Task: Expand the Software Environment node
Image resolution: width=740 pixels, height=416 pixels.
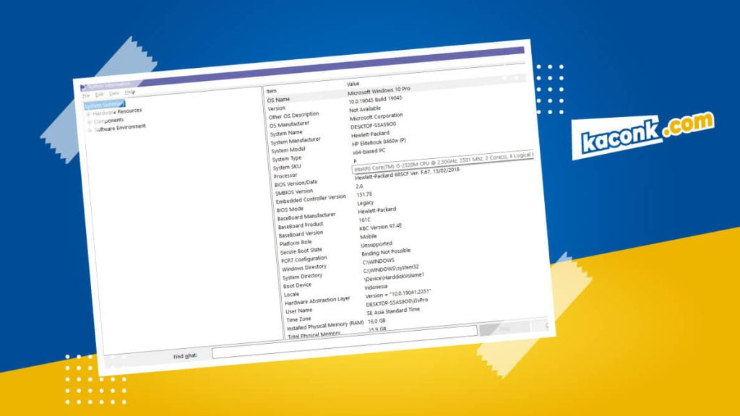Action: [x=90, y=130]
